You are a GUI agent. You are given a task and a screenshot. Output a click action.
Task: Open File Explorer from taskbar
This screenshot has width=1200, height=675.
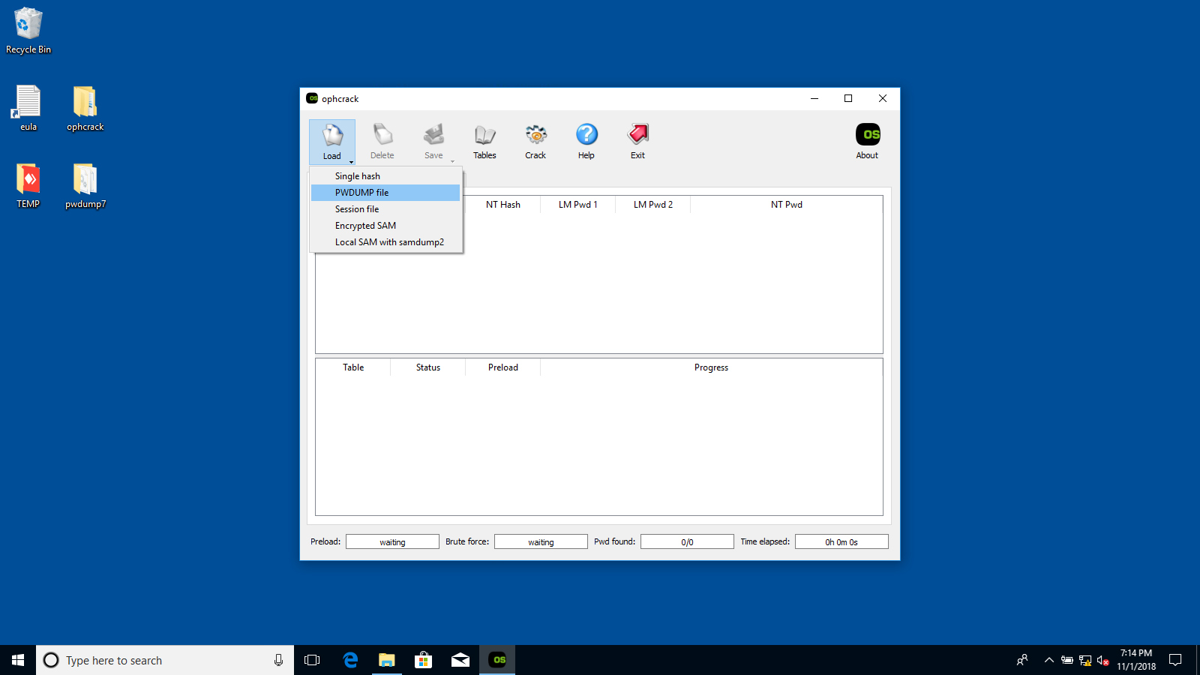pos(387,660)
